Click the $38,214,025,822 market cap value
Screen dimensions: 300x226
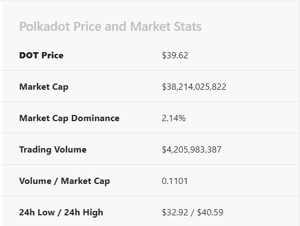coord(194,87)
